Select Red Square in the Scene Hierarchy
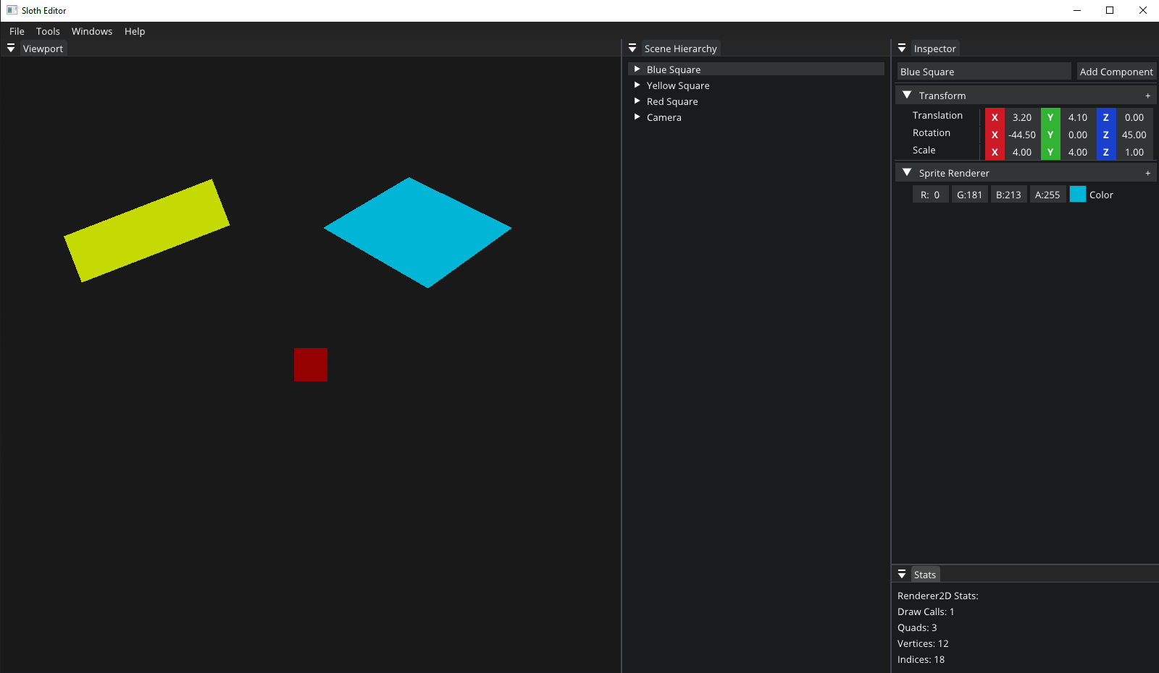This screenshot has height=673, width=1159. pos(672,101)
